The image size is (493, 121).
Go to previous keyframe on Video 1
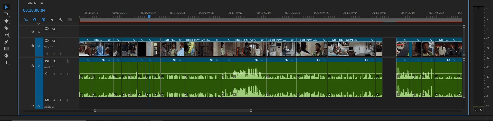pyautogui.click(x=47, y=54)
